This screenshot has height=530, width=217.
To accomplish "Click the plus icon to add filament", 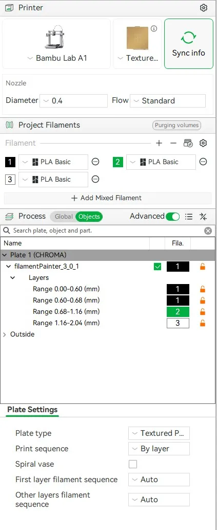I will click(159, 144).
